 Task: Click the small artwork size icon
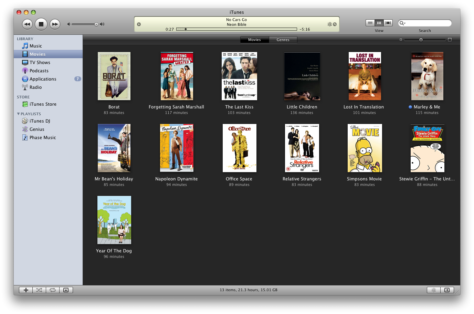point(401,40)
